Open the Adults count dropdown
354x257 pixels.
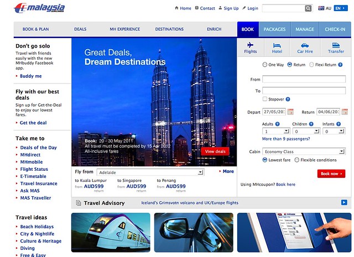pyautogui.click(x=276, y=131)
